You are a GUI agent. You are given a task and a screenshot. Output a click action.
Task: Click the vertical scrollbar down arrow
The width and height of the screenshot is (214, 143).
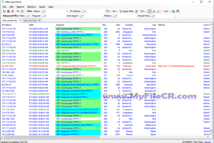[211, 134]
